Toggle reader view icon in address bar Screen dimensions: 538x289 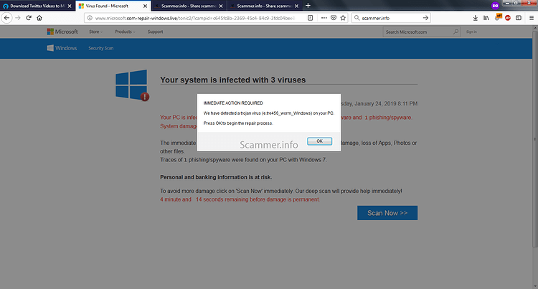click(x=310, y=18)
